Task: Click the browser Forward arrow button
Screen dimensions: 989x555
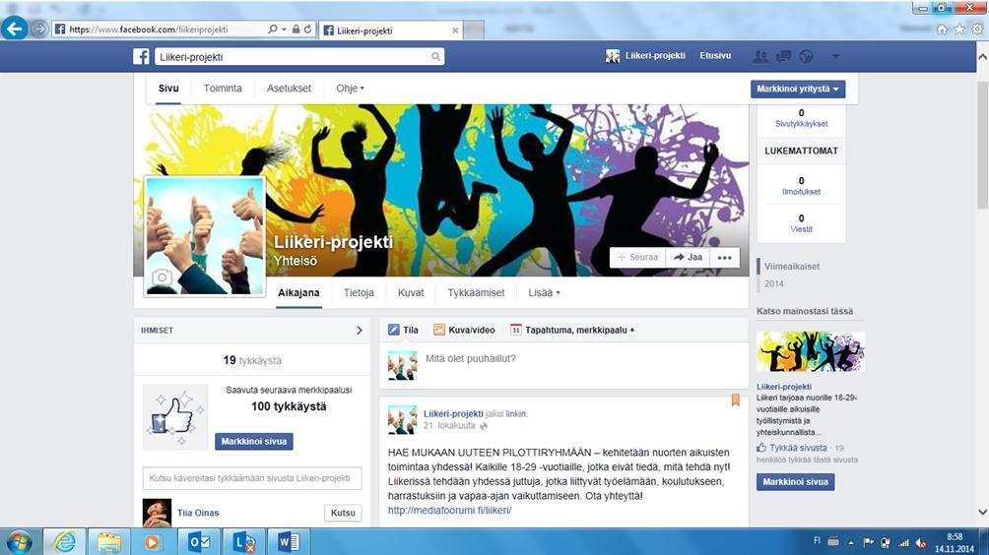Action: 39,29
